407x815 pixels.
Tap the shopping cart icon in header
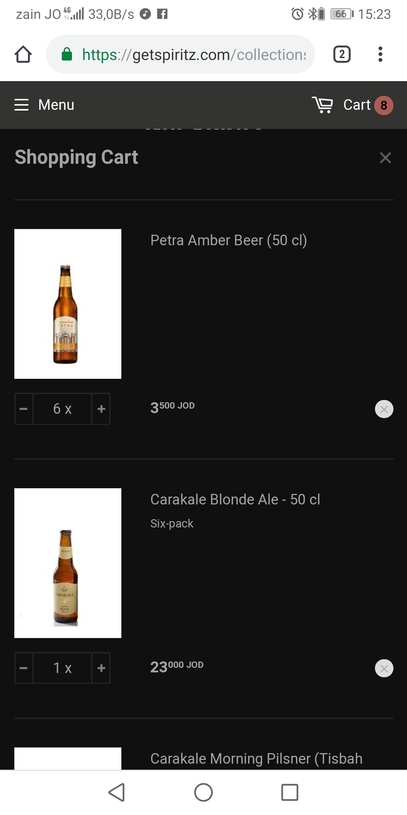click(323, 105)
